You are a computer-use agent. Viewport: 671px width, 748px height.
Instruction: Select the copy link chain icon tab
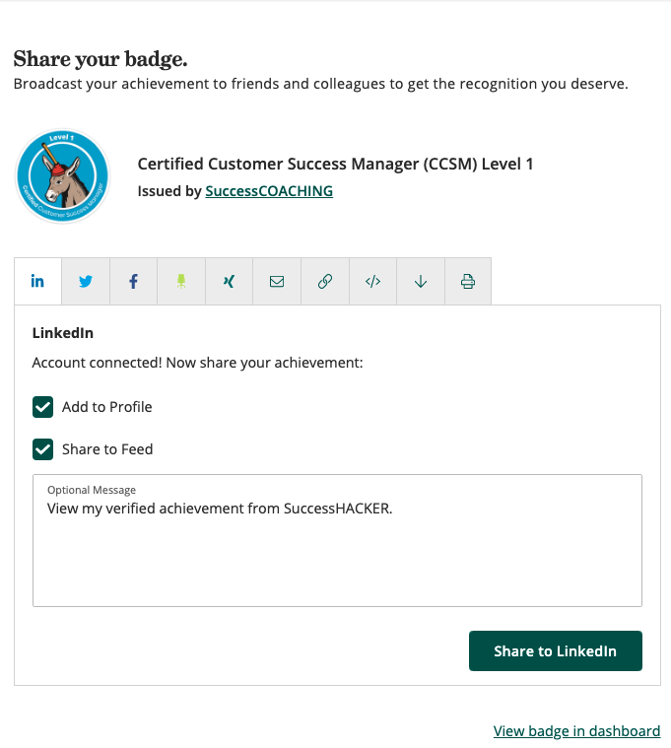(325, 281)
